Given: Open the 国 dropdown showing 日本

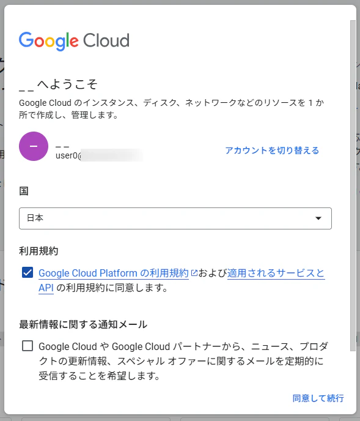Looking at the screenshot, I should coord(175,218).
